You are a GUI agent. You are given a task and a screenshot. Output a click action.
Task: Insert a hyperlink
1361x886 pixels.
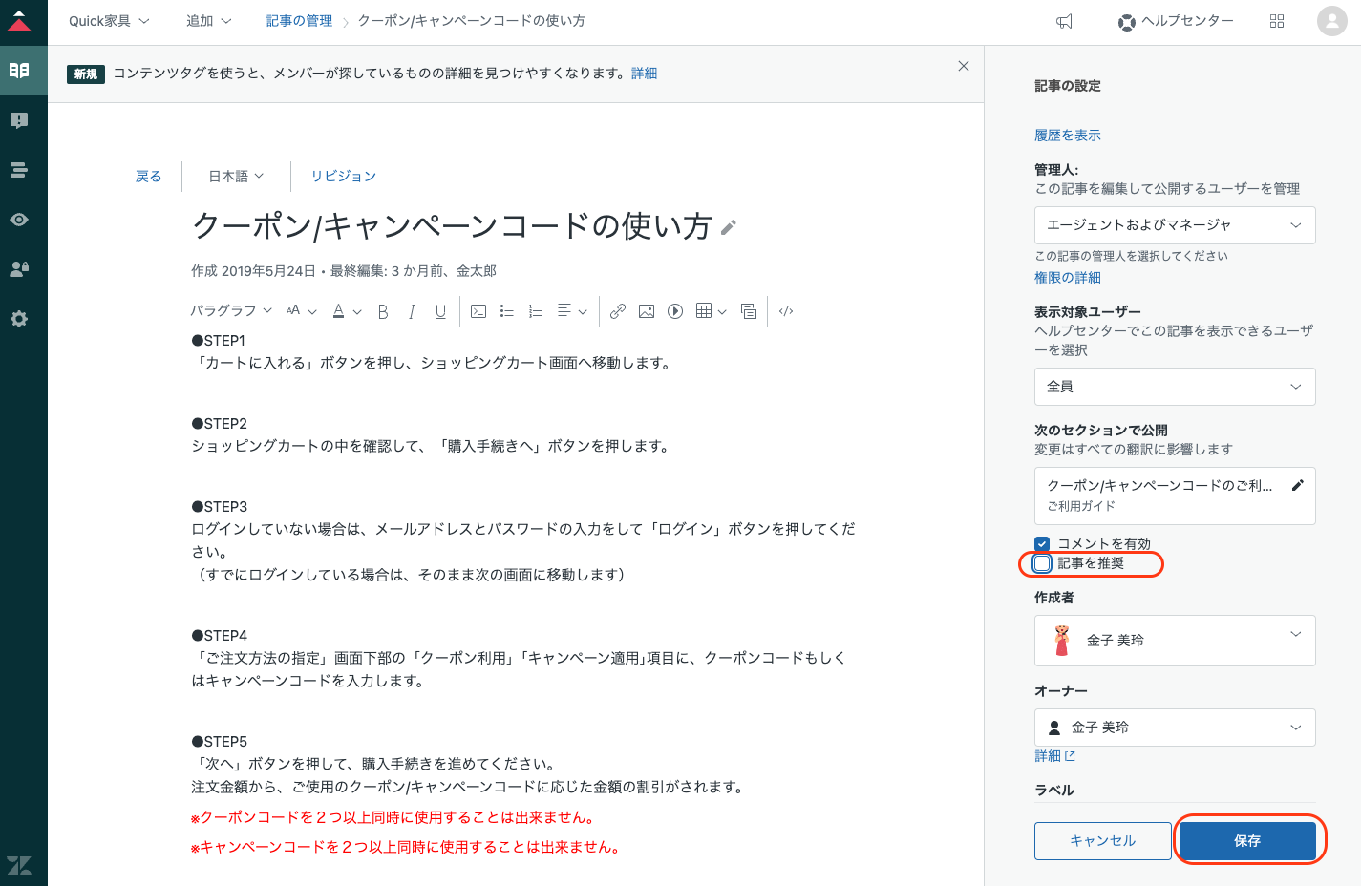point(618,310)
